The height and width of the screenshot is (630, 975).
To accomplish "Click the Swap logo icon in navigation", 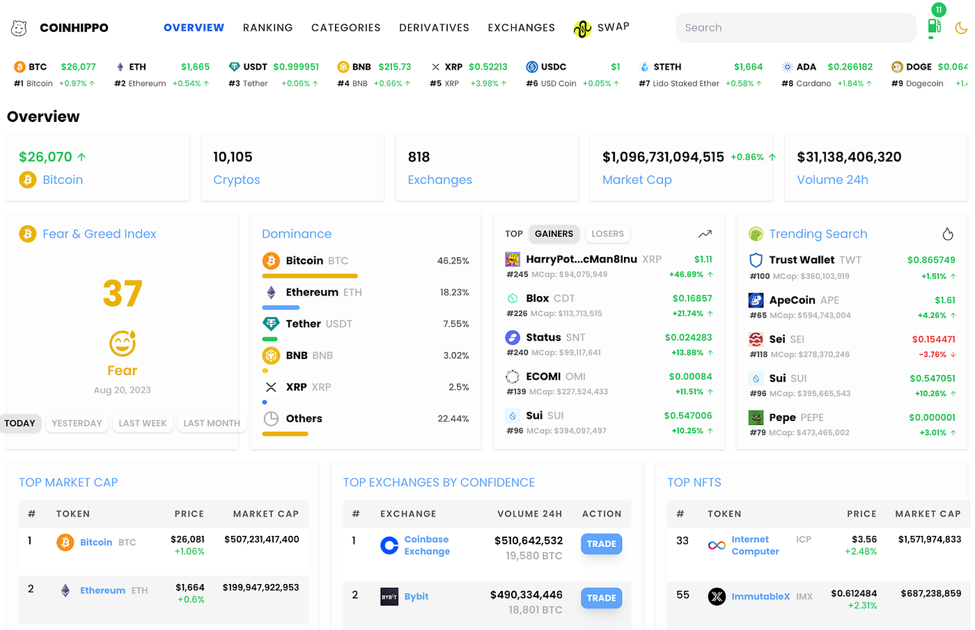I will tap(582, 28).
